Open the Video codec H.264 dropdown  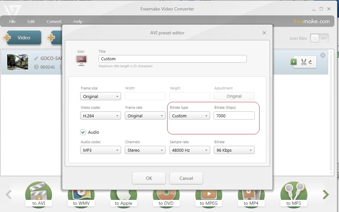(100, 116)
